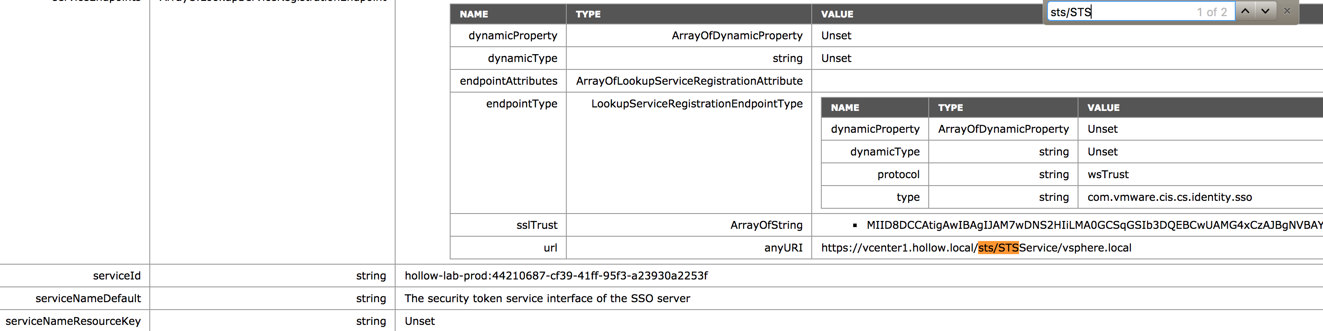Click the find field containing sts/STS

click(x=1120, y=12)
